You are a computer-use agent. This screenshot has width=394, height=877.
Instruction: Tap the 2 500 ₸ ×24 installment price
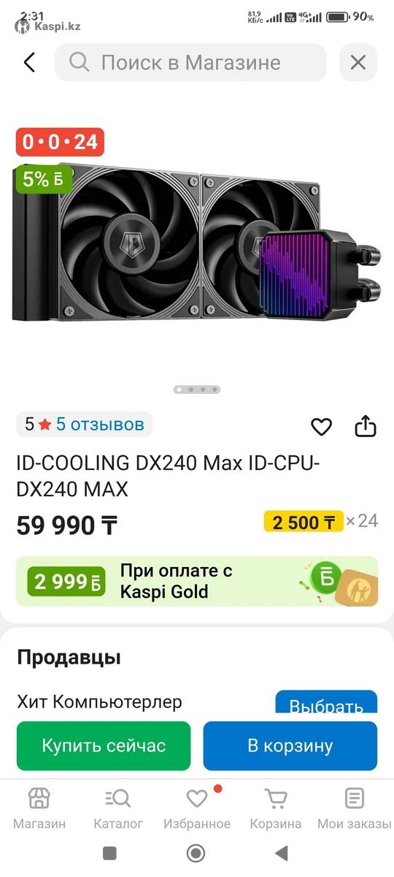click(x=321, y=522)
